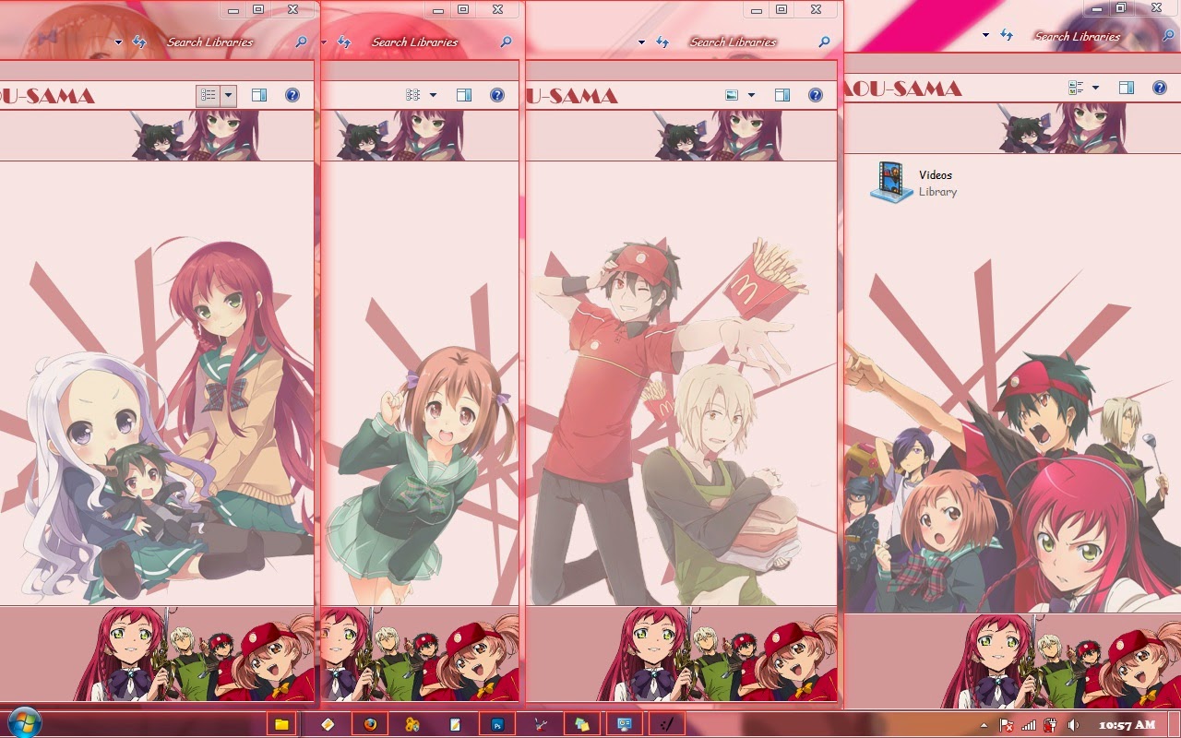Toggle preview pane in the rightmost window
Image resolution: width=1181 pixels, height=738 pixels.
pos(1127,88)
